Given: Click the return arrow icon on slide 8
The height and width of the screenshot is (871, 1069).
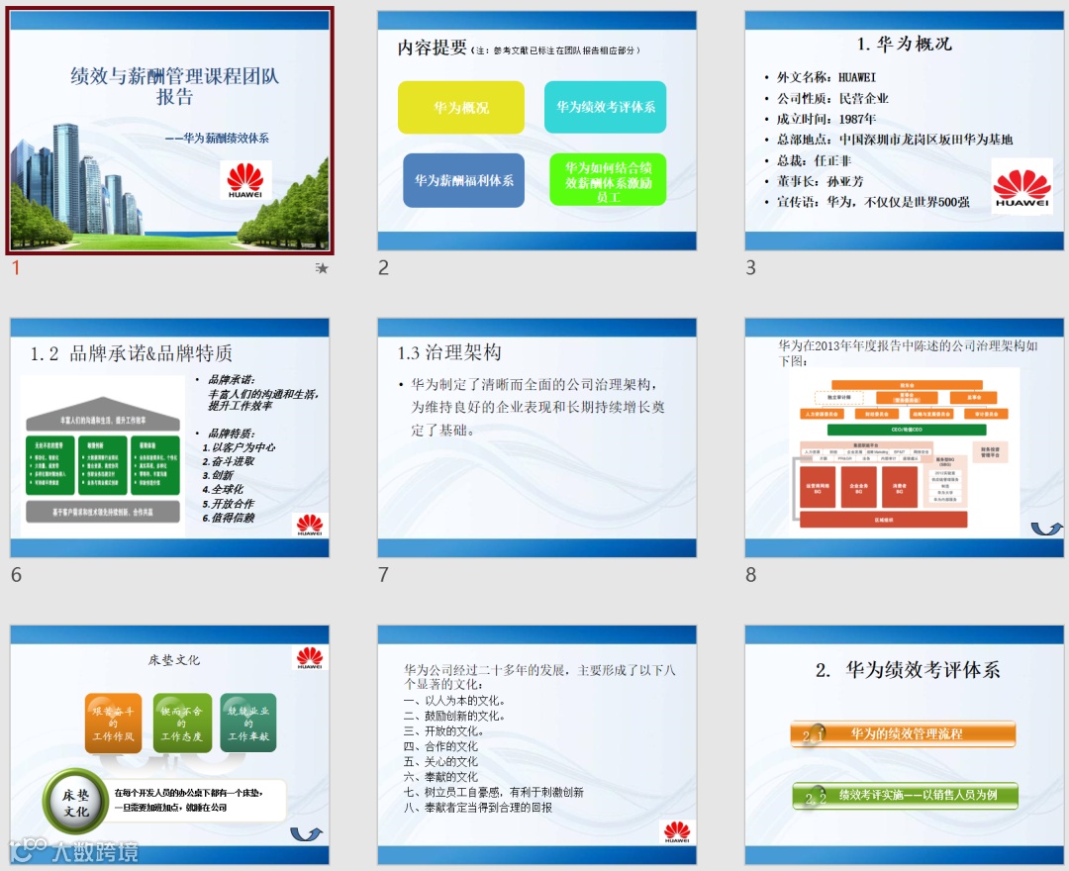Looking at the screenshot, I should pos(1046,529).
